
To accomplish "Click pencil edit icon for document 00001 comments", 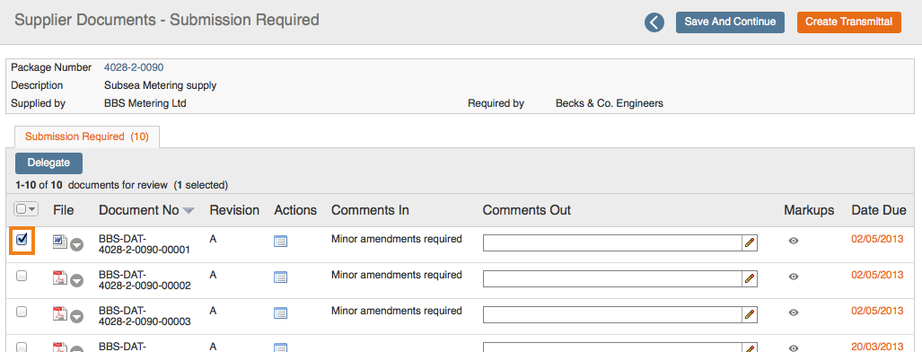I will coord(750,242).
